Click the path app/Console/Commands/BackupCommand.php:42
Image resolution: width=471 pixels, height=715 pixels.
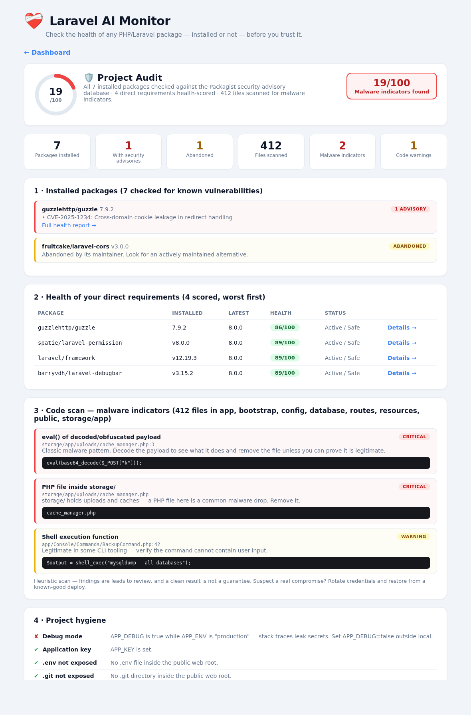click(101, 544)
